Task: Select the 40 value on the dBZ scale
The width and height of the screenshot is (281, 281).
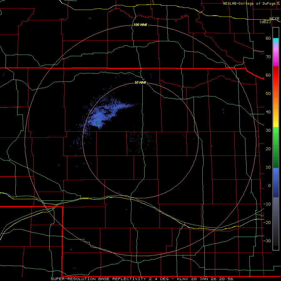Action: coord(268,112)
